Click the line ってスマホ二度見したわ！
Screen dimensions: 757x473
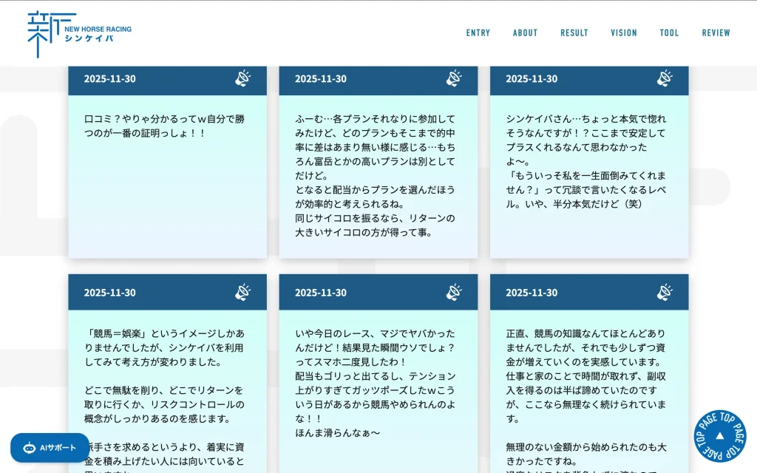pyautogui.click(x=351, y=362)
